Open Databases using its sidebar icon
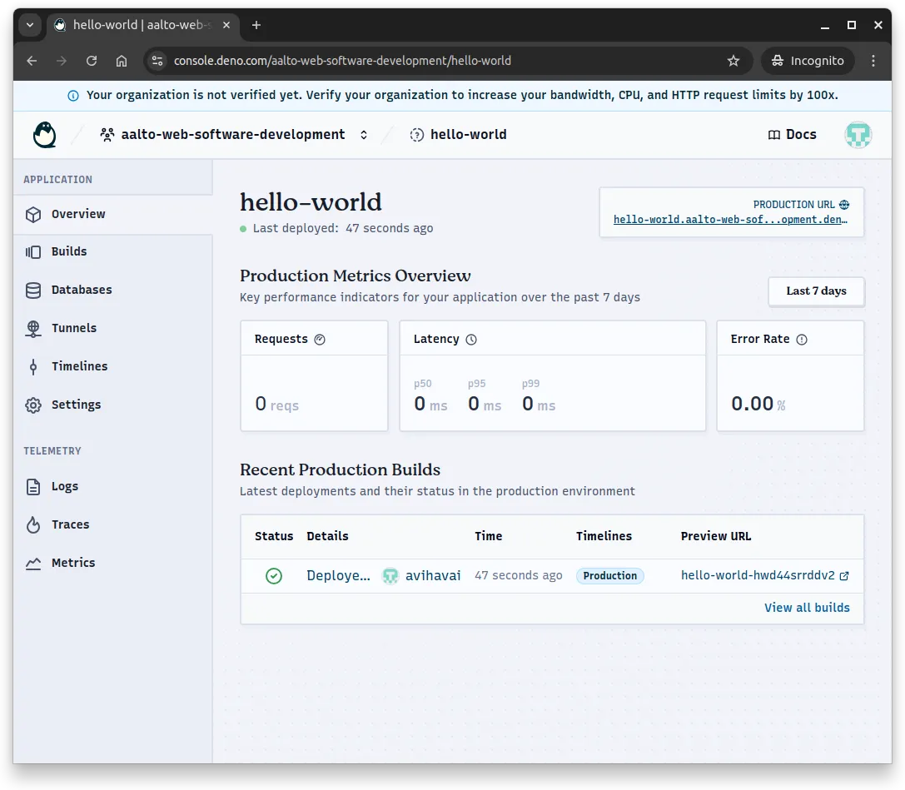Image resolution: width=905 pixels, height=790 pixels. [x=33, y=290]
